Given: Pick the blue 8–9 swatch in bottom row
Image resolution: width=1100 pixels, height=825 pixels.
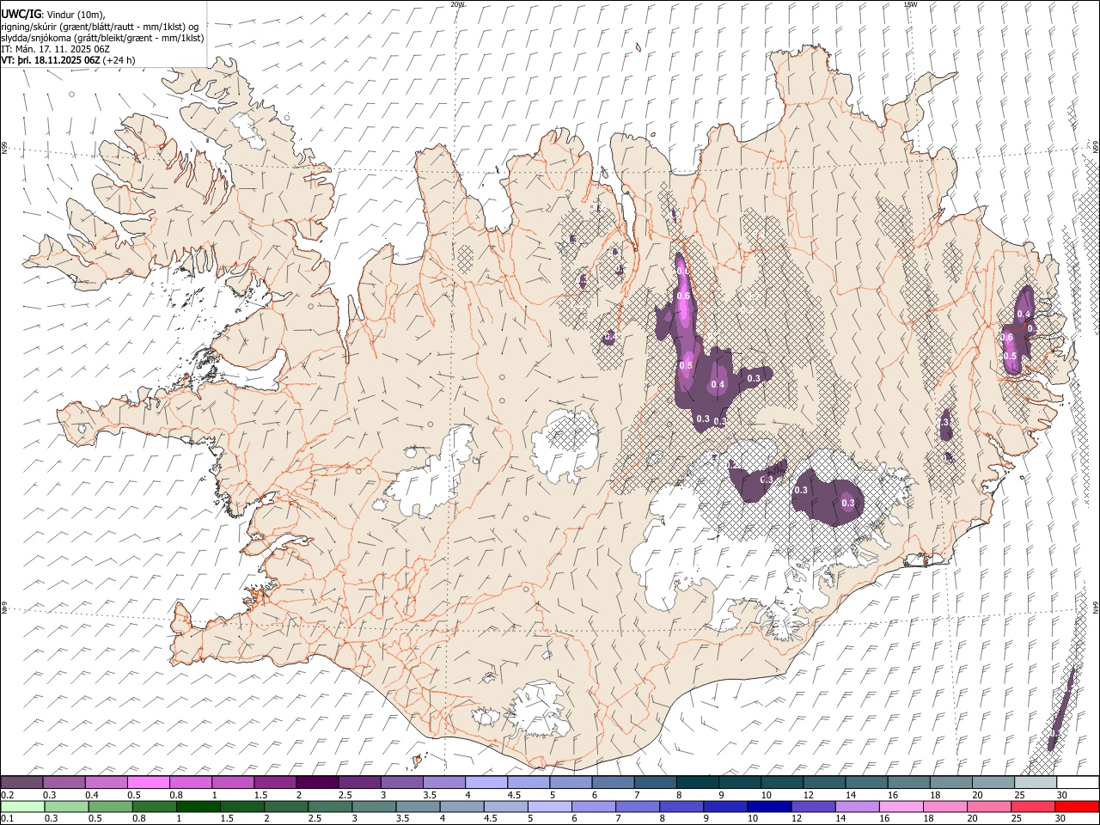Looking at the screenshot, I should (x=681, y=806).
